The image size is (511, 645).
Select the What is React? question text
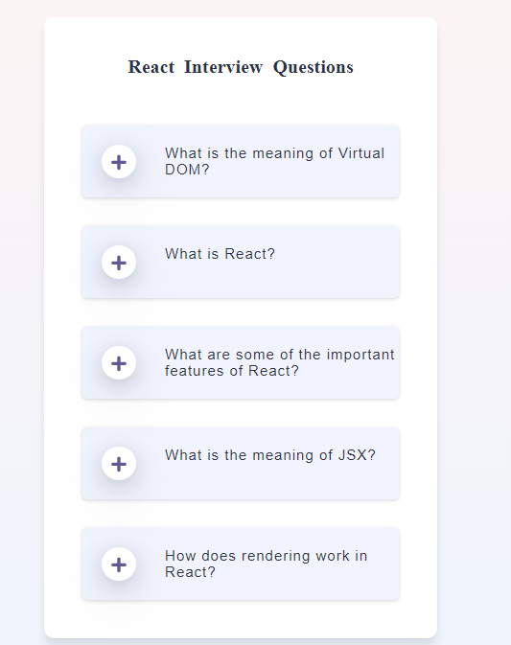click(x=220, y=254)
